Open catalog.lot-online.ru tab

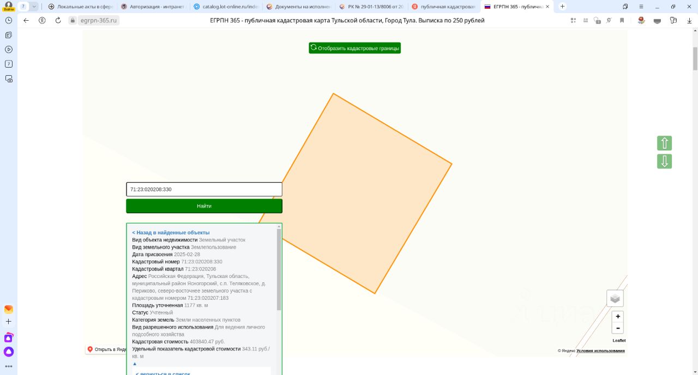pyautogui.click(x=226, y=7)
